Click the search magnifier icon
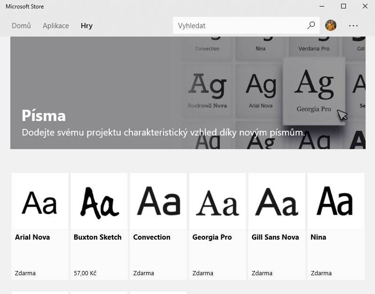Screen dimensions: 375x294 click(311, 25)
